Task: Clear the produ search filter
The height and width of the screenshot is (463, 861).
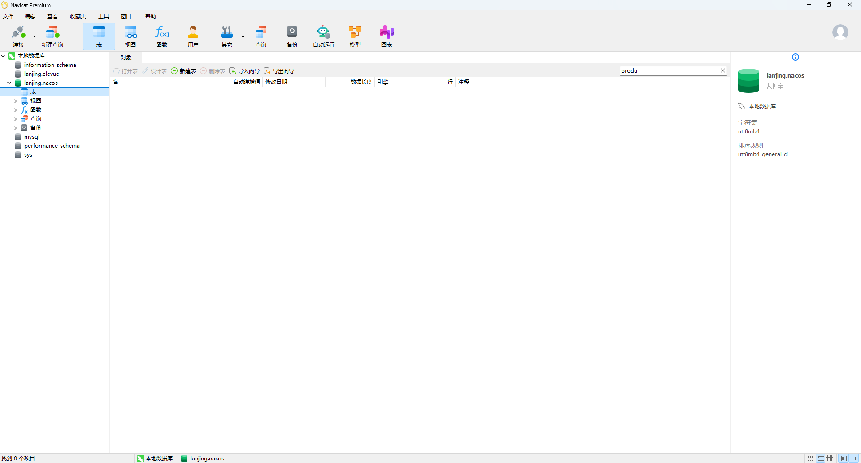Action: click(723, 70)
